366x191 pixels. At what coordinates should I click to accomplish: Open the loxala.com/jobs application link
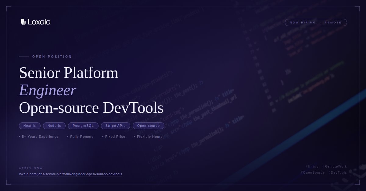click(x=70, y=174)
